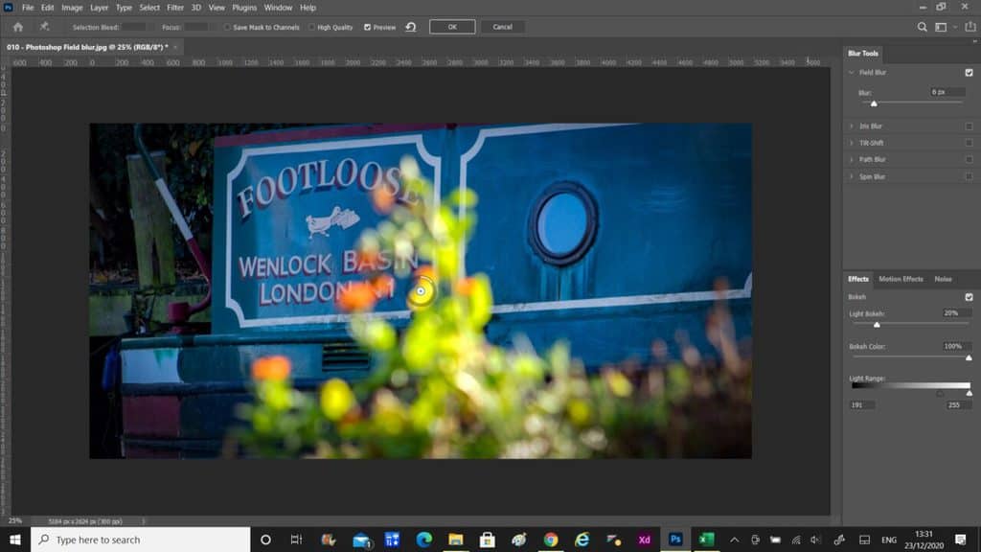Viewport: 981px width, 552px height.
Task: Expand the Iris Blur section
Action: click(x=850, y=126)
